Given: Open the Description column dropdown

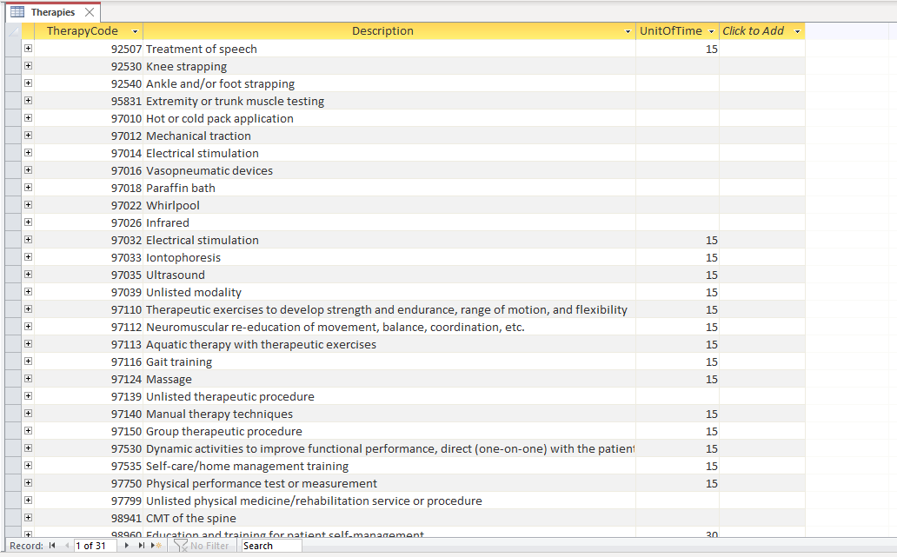Looking at the screenshot, I should pos(627,30).
